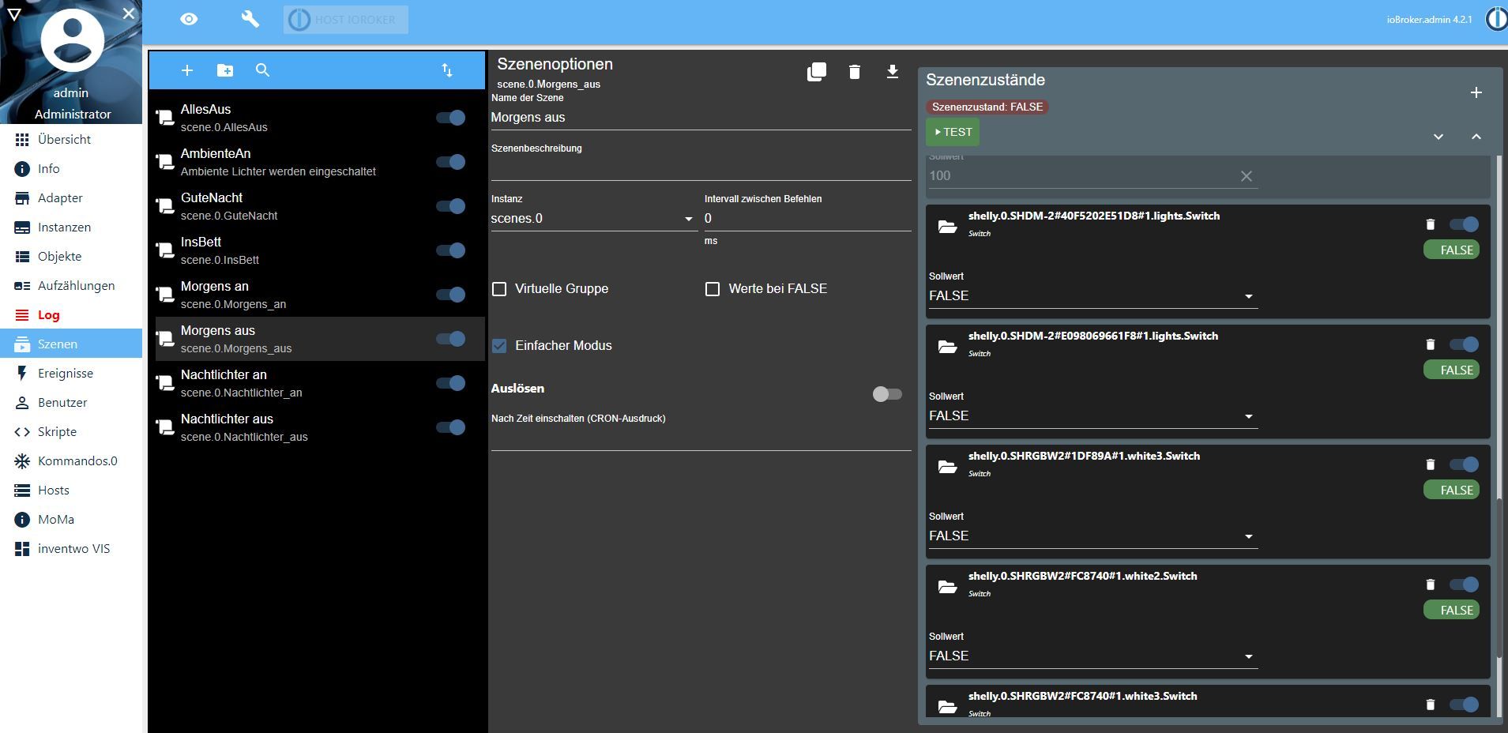
Task: Clear the Sollwert 100 field X icon
Action: (1247, 176)
